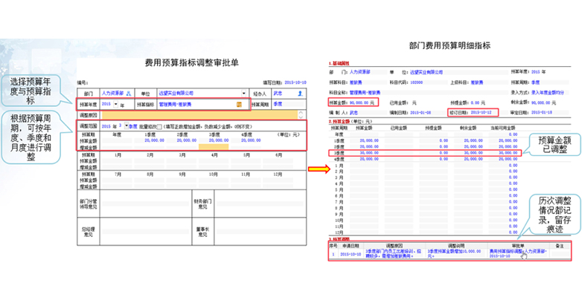Click the department org-chart picker icon
Viewport: 582px width, 297px height.
coord(127,94)
